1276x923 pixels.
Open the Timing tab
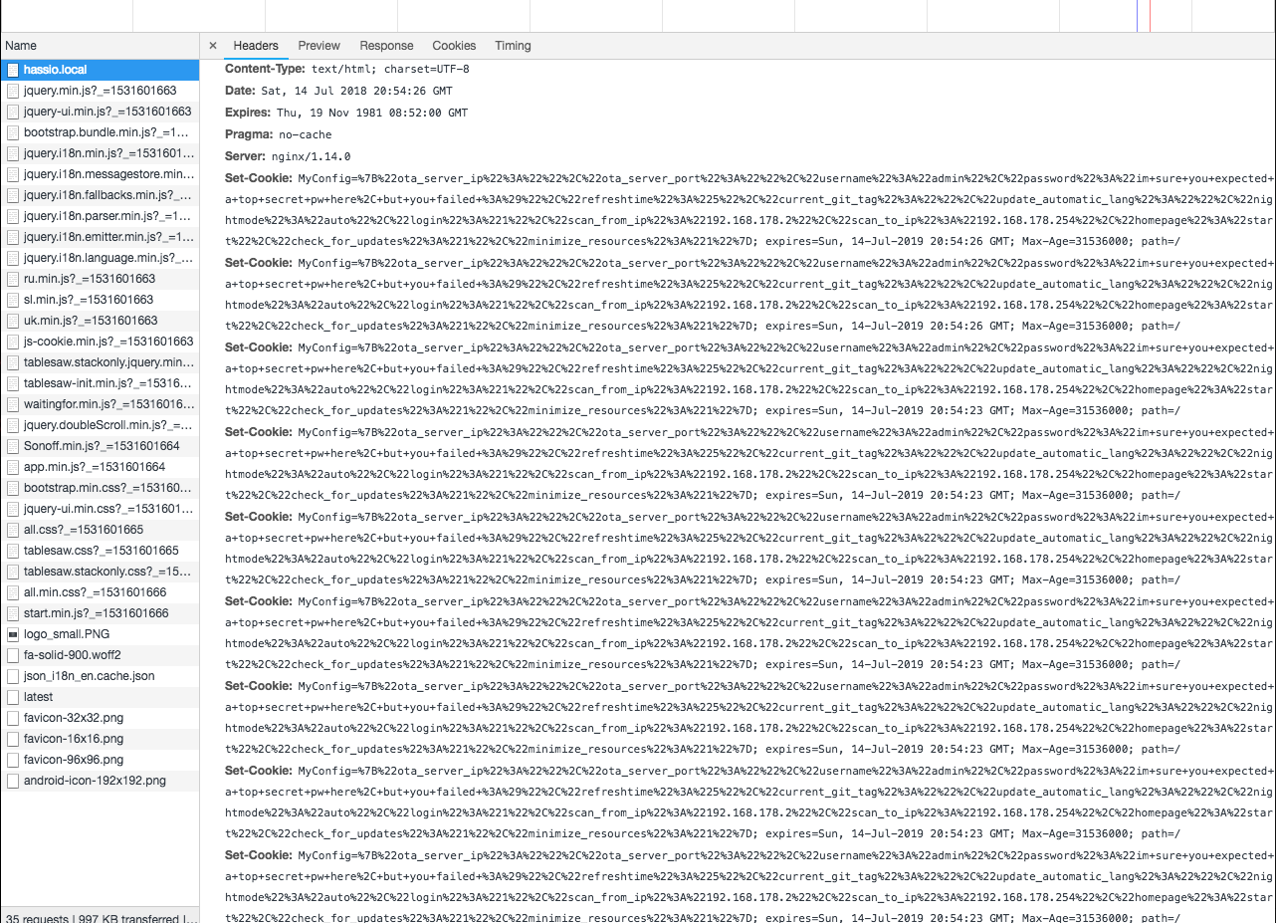(x=512, y=46)
